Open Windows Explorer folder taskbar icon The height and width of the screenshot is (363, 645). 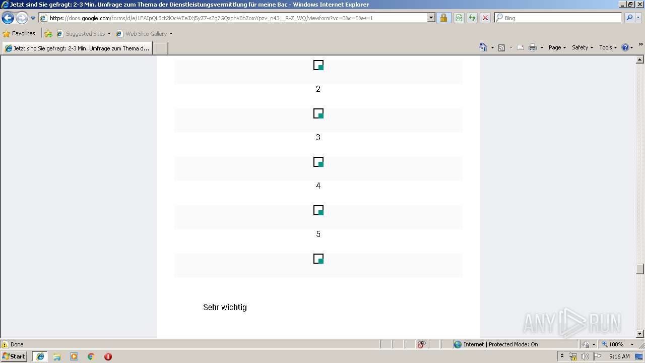57,356
